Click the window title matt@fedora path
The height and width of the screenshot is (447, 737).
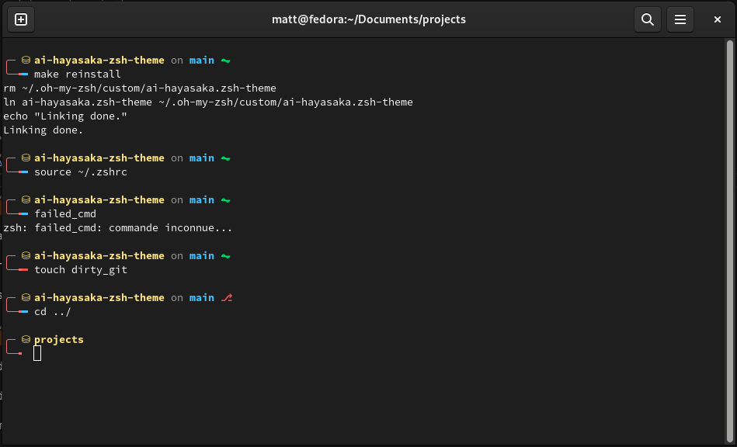(369, 19)
